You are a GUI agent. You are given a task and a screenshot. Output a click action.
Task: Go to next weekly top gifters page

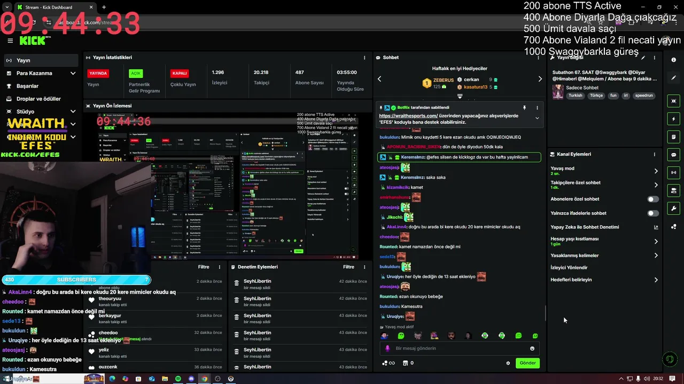(540, 79)
